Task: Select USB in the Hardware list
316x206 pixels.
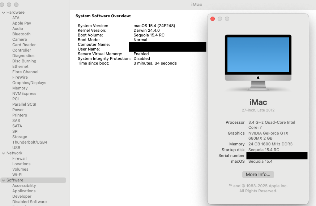Action: point(16,148)
